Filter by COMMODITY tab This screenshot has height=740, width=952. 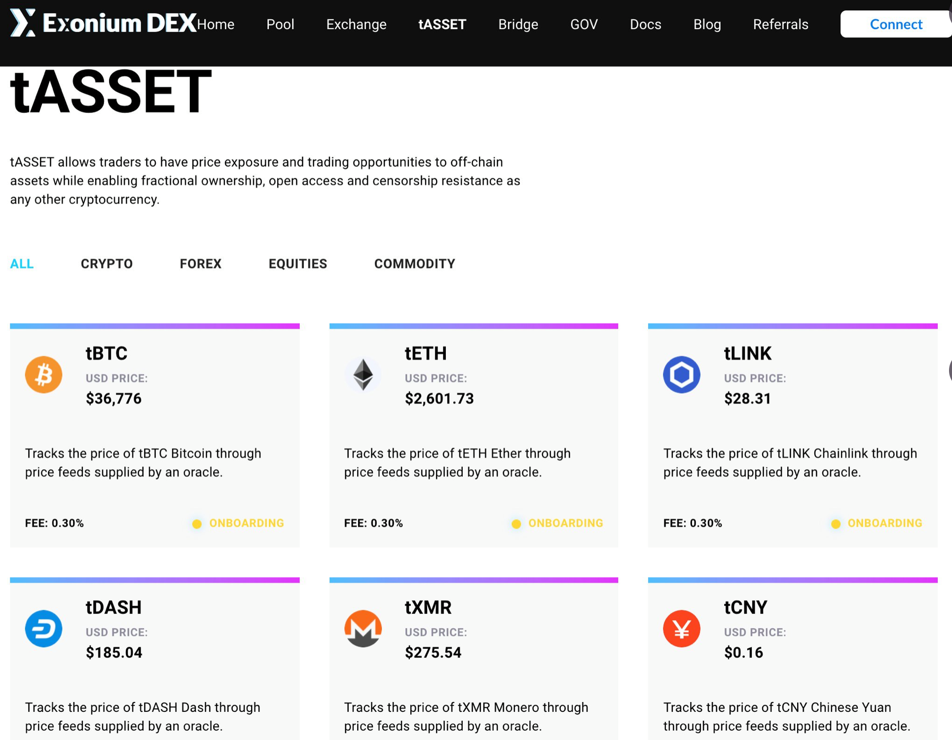click(414, 263)
